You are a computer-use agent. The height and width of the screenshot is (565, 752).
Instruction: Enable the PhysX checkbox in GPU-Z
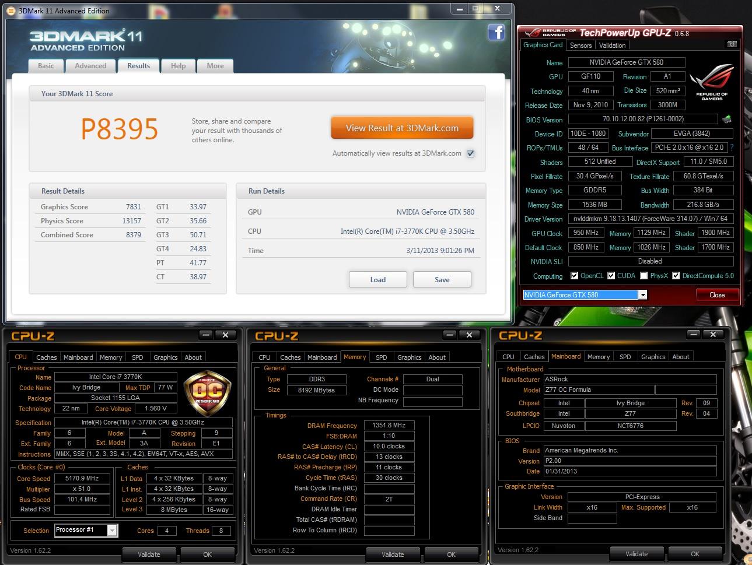point(644,276)
